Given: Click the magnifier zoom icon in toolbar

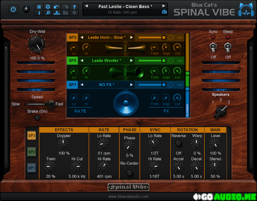Looking at the screenshot, I should pos(48,13).
